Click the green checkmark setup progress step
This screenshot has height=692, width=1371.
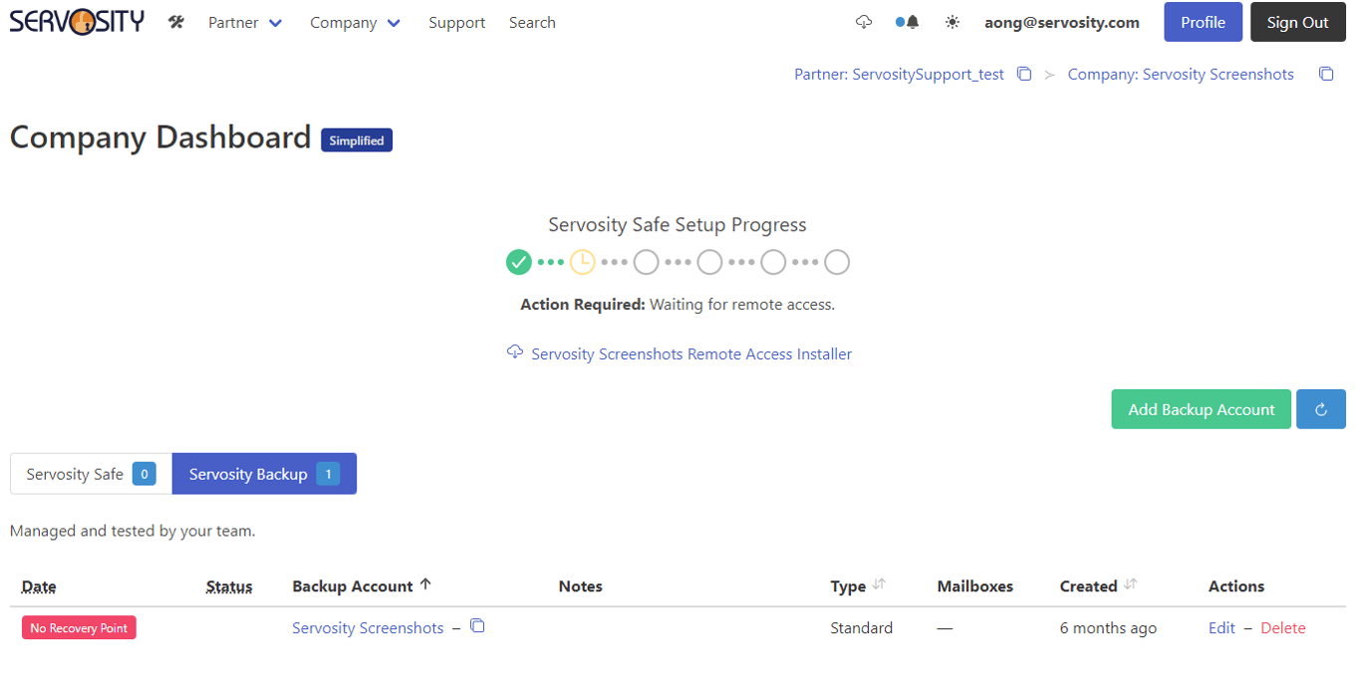(518, 262)
